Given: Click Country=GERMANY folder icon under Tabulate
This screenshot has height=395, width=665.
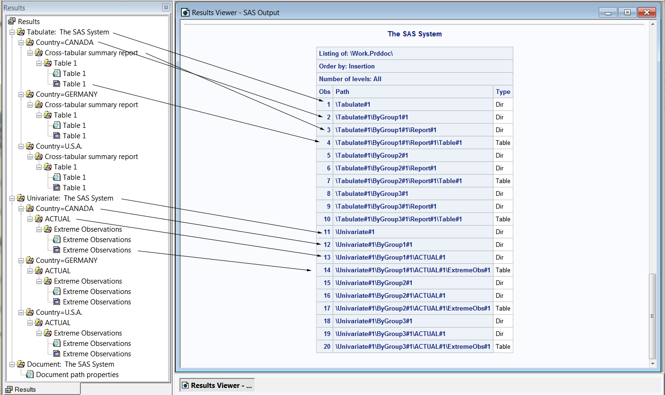Looking at the screenshot, I should pyautogui.click(x=30, y=94).
